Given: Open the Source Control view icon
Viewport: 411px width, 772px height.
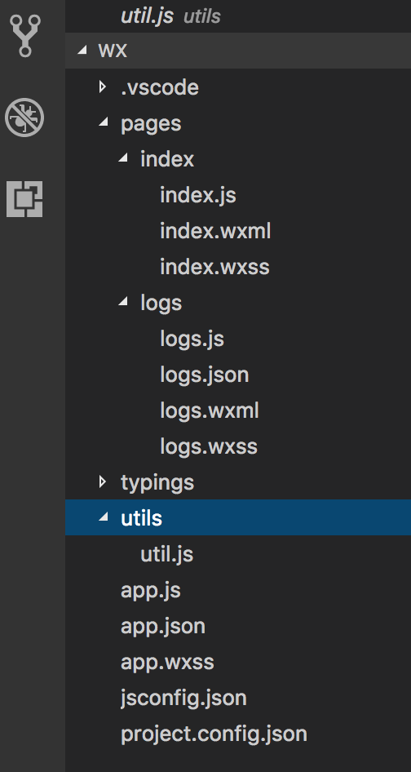Looking at the screenshot, I should pos(24,38).
